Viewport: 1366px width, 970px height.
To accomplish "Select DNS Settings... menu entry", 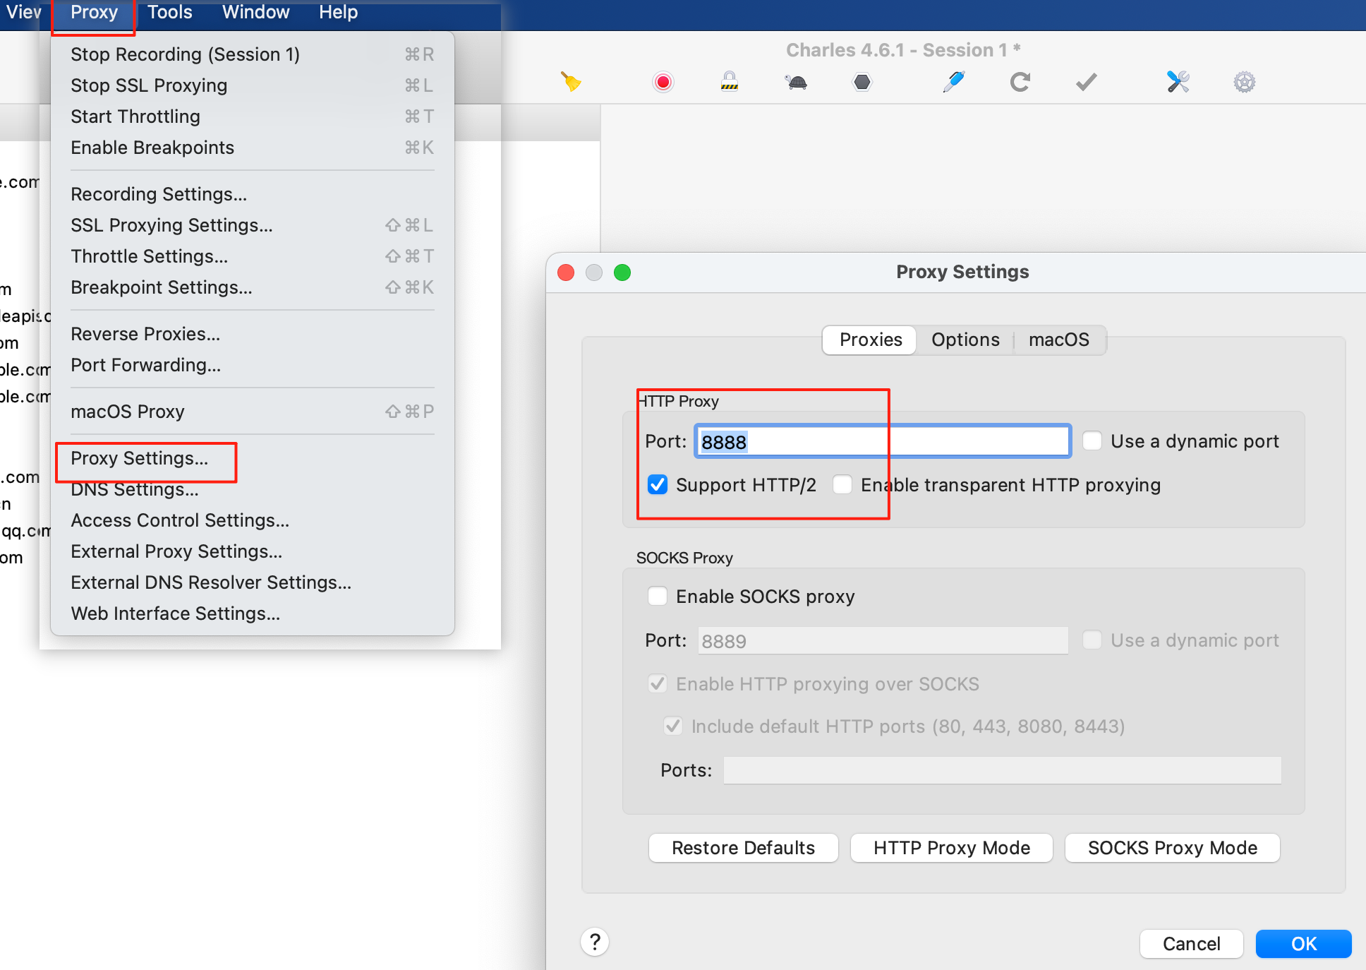I will click(x=135, y=490).
